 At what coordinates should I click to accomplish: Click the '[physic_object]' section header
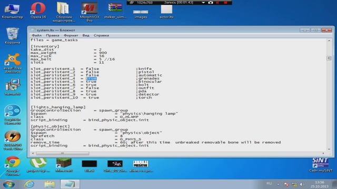click(50, 127)
